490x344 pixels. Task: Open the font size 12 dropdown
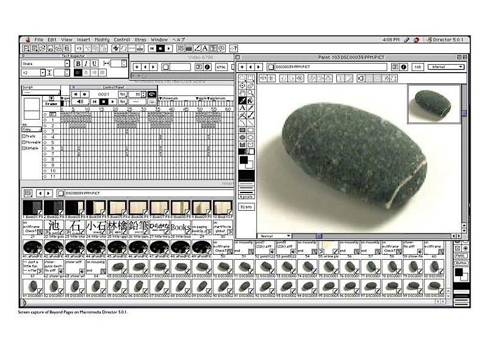pos(43,73)
